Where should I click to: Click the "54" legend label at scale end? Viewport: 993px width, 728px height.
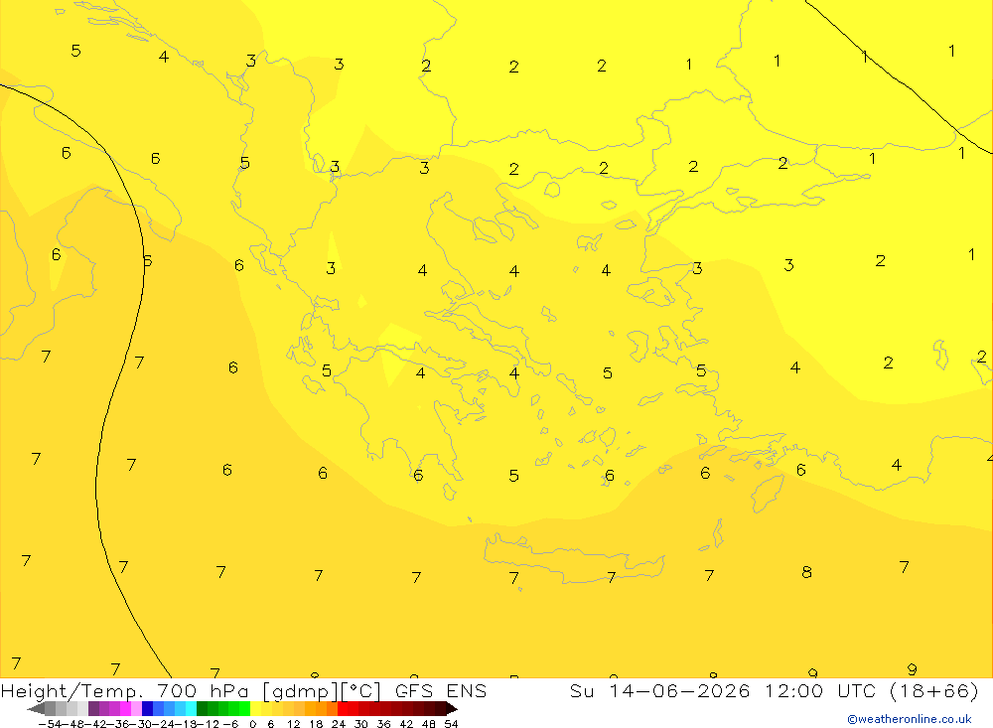[x=451, y=724]
